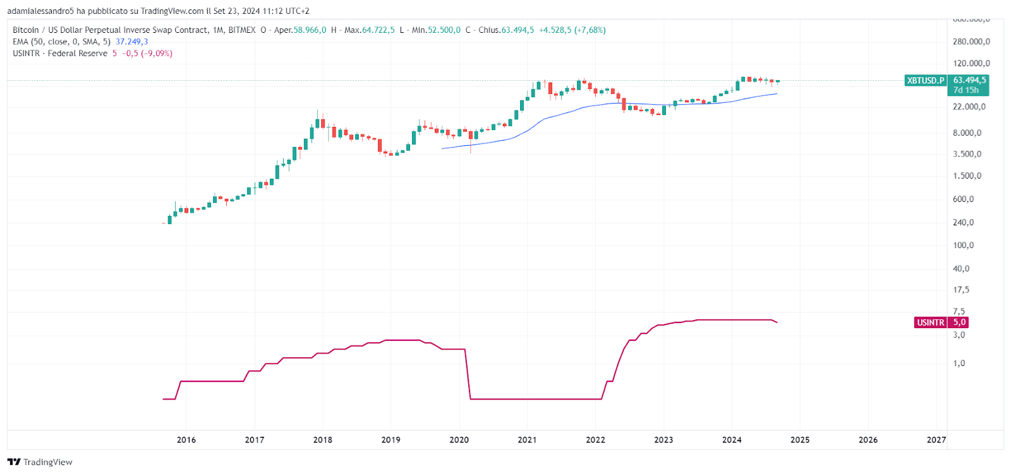Click the 22.000,0 price axis label
The width and height of the screenshot is (1011, 474).
[969, 107]
